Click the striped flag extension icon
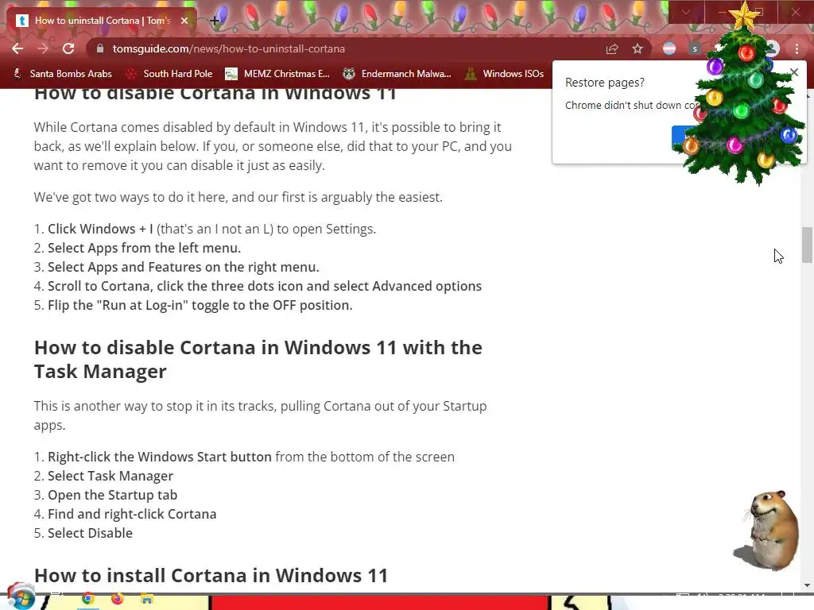 pos(669,48)
